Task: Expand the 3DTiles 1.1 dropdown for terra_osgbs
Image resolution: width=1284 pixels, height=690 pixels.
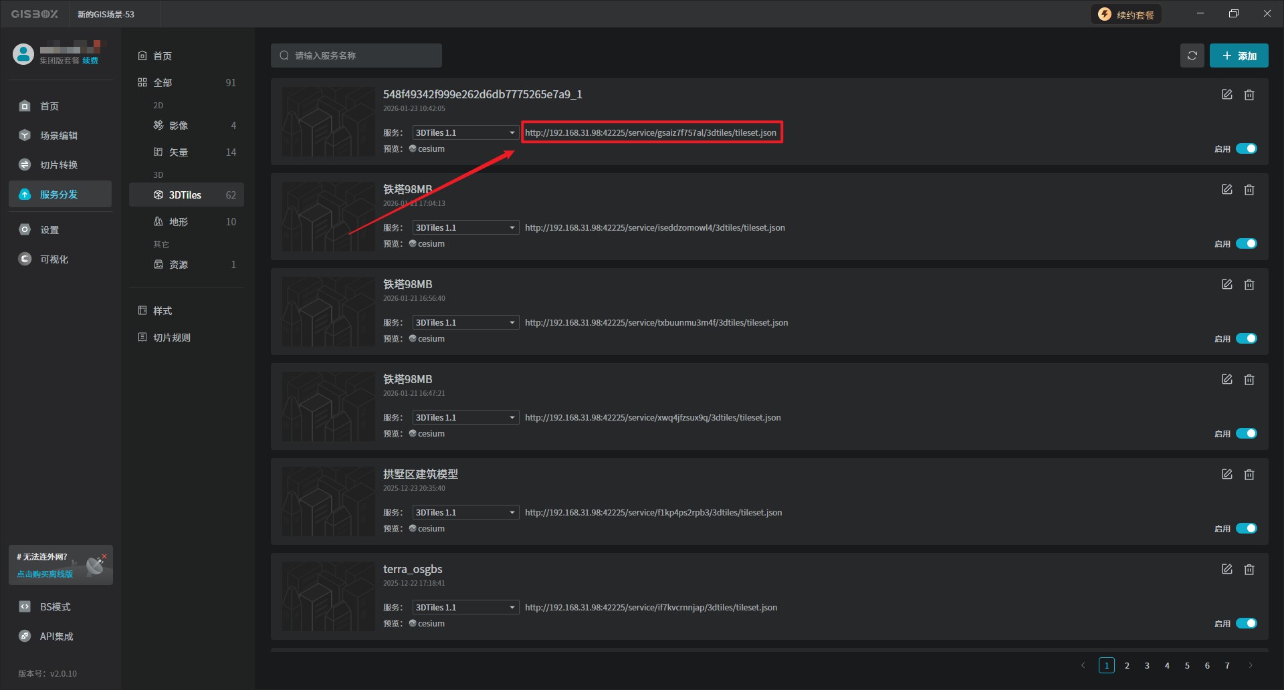Action: 465,608
